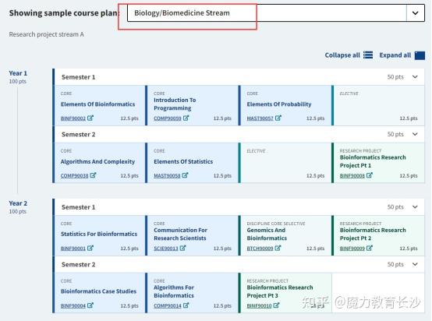Open external link icon beside BINF90004
Screen dimensions: 432x321
90,305
